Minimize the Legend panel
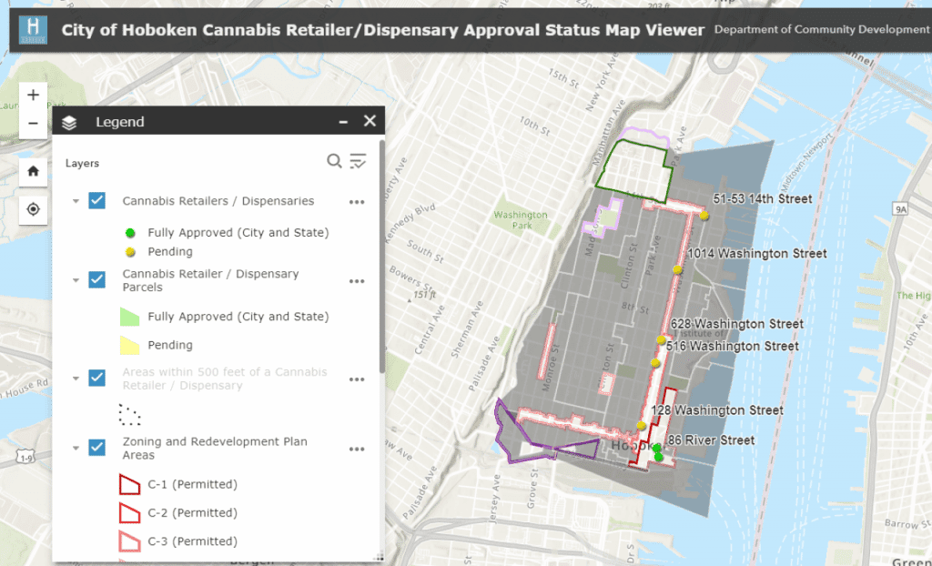The height and width of the screenshot is (566, 932). pyautogui.click(x=343, y=120)
